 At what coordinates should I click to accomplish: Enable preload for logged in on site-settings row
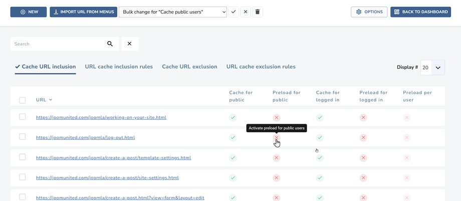[363, 177]
